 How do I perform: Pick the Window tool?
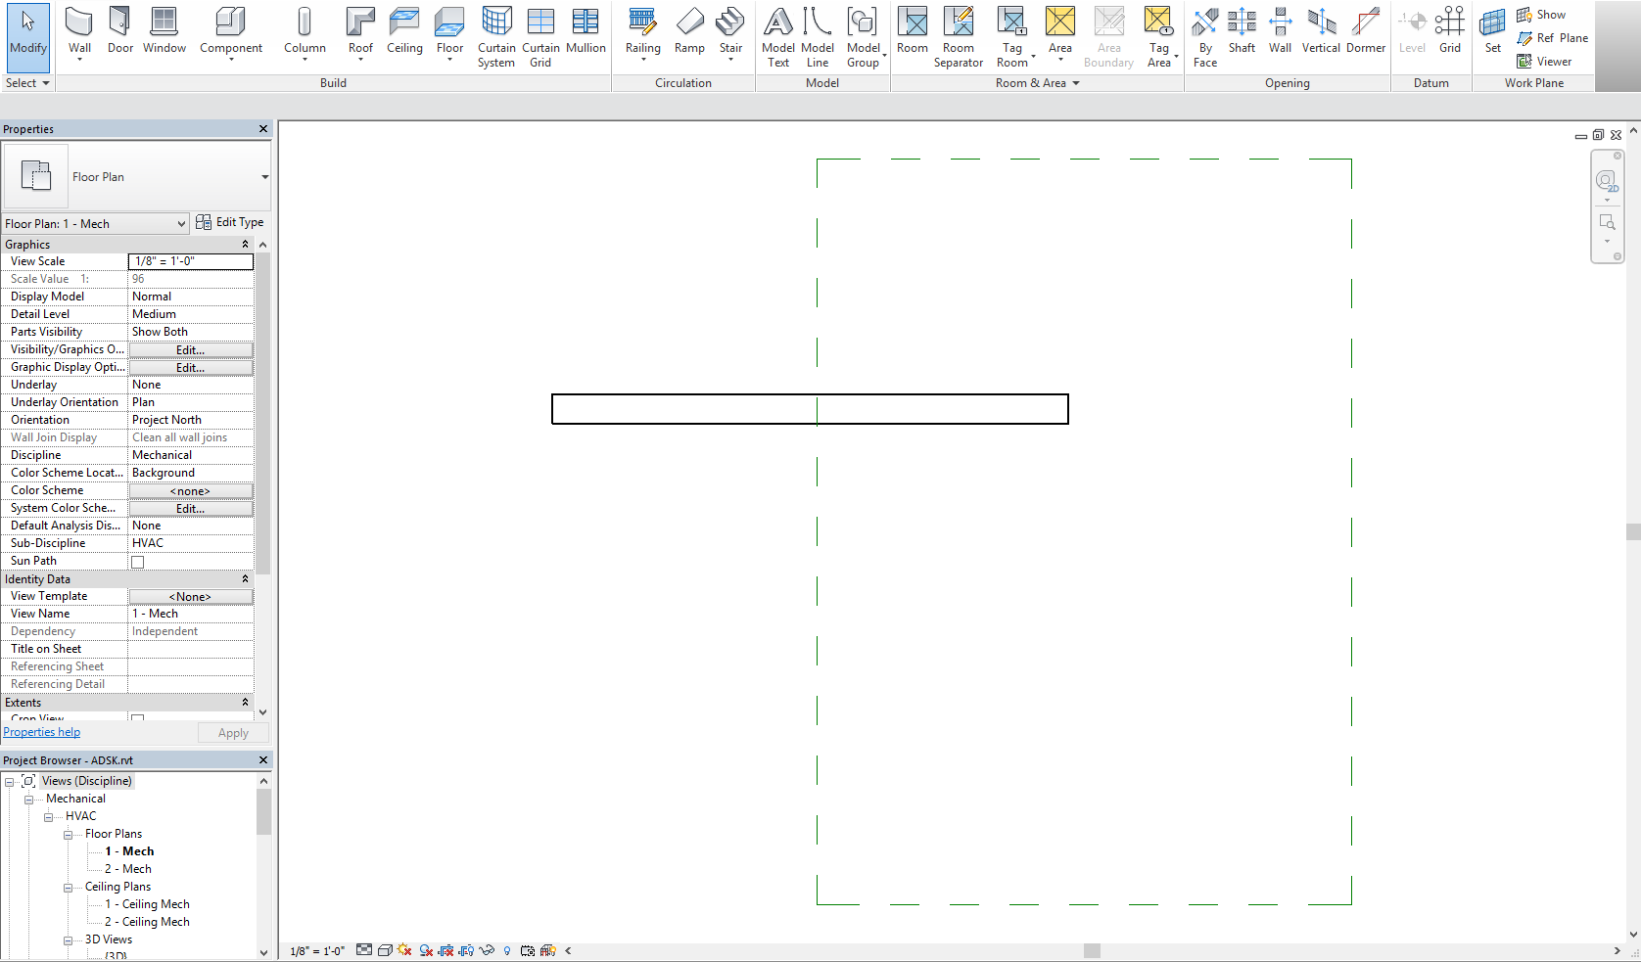pos(164,31)
